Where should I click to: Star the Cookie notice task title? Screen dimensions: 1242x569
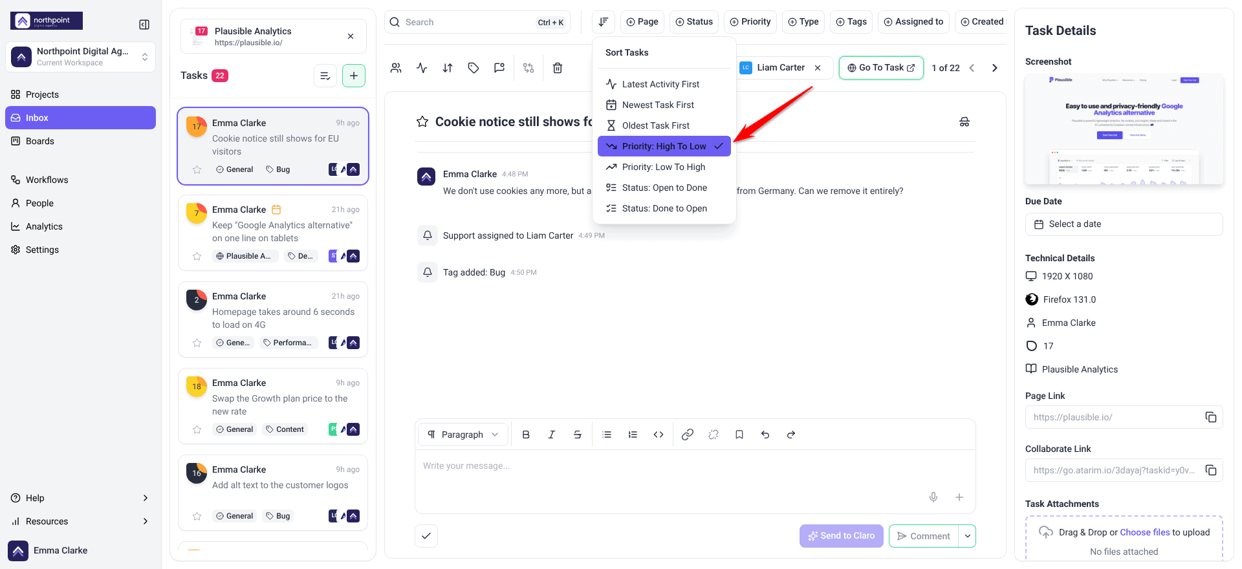click(422, 122)
